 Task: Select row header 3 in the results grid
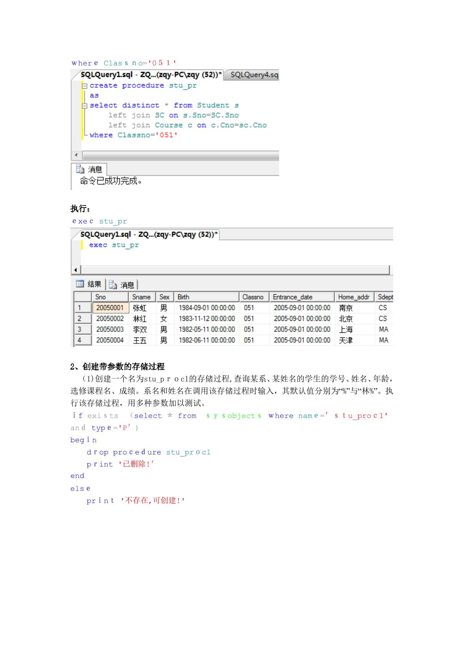pyautogui.click(x=83, y=329)
